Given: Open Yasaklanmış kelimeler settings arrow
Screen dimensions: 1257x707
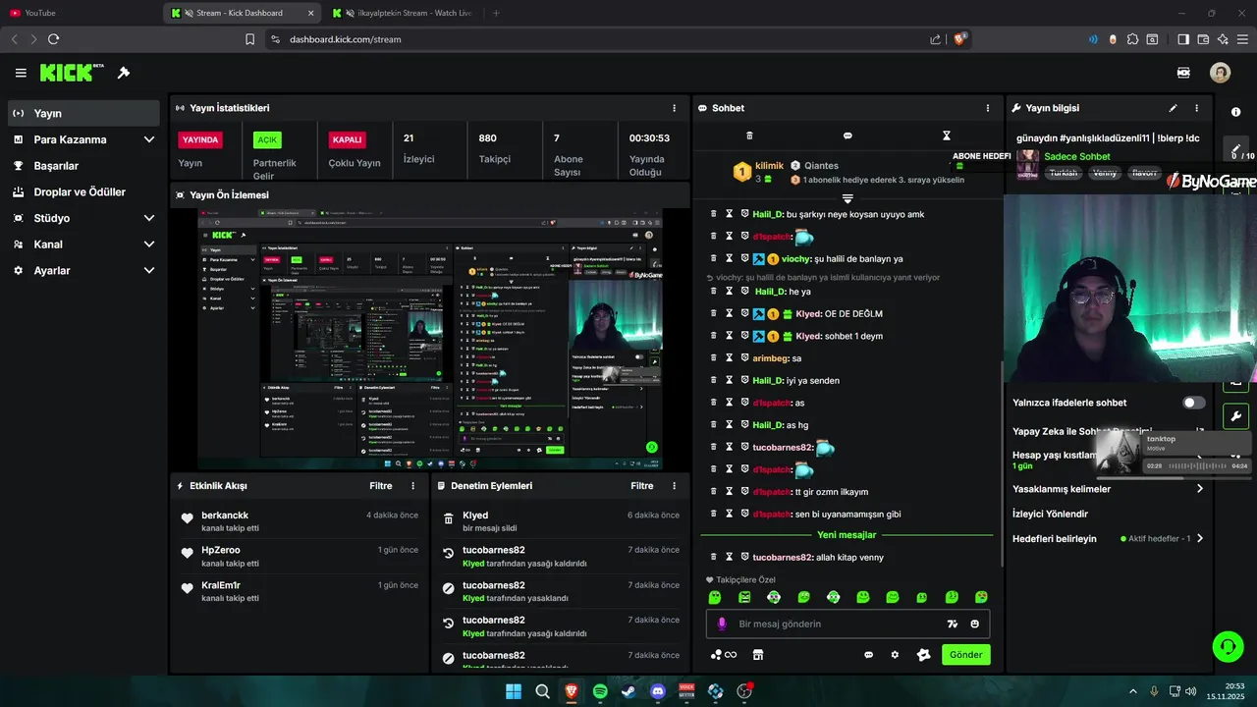Looking at the screenshot, I should (1199, 489).
